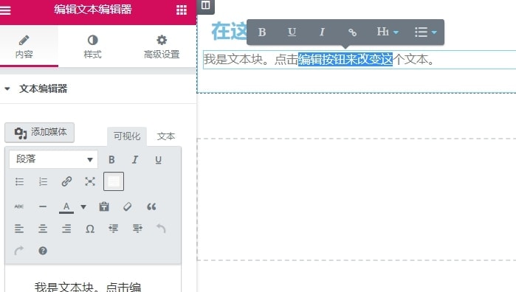Viewport: 516px width, 292px height.
Task: Open the hamburger menu in the panel header
Action: point(5,10)
